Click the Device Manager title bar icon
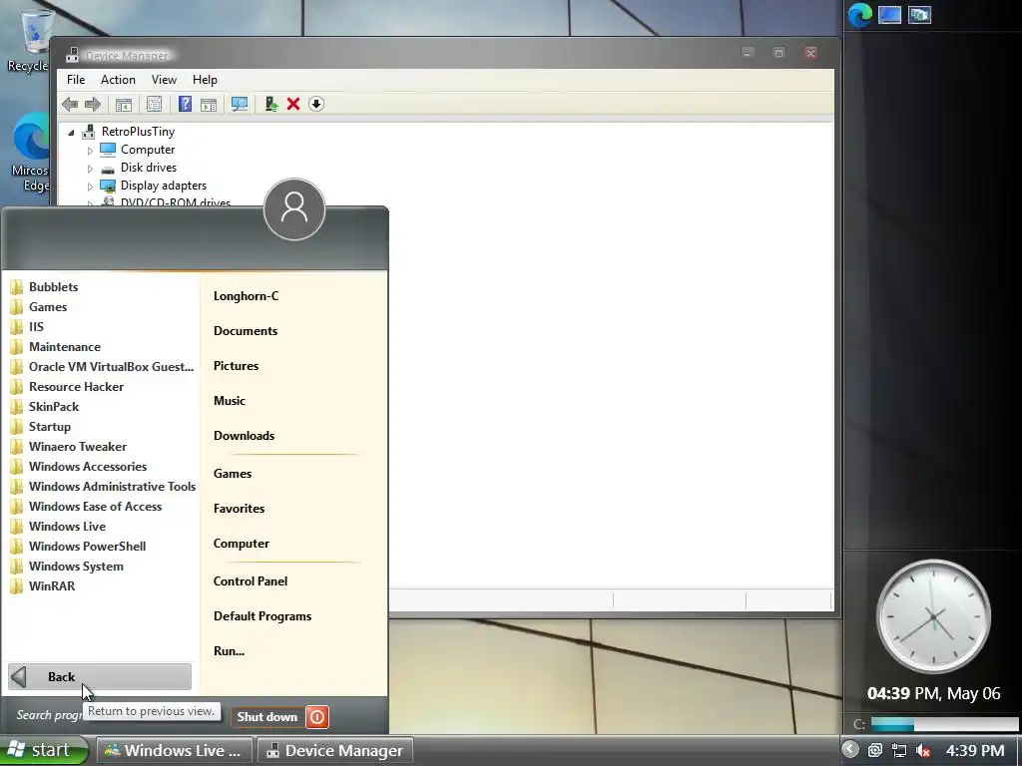Image resolution: width=1022 pixels, height=766 pixels. pos(72,56)
